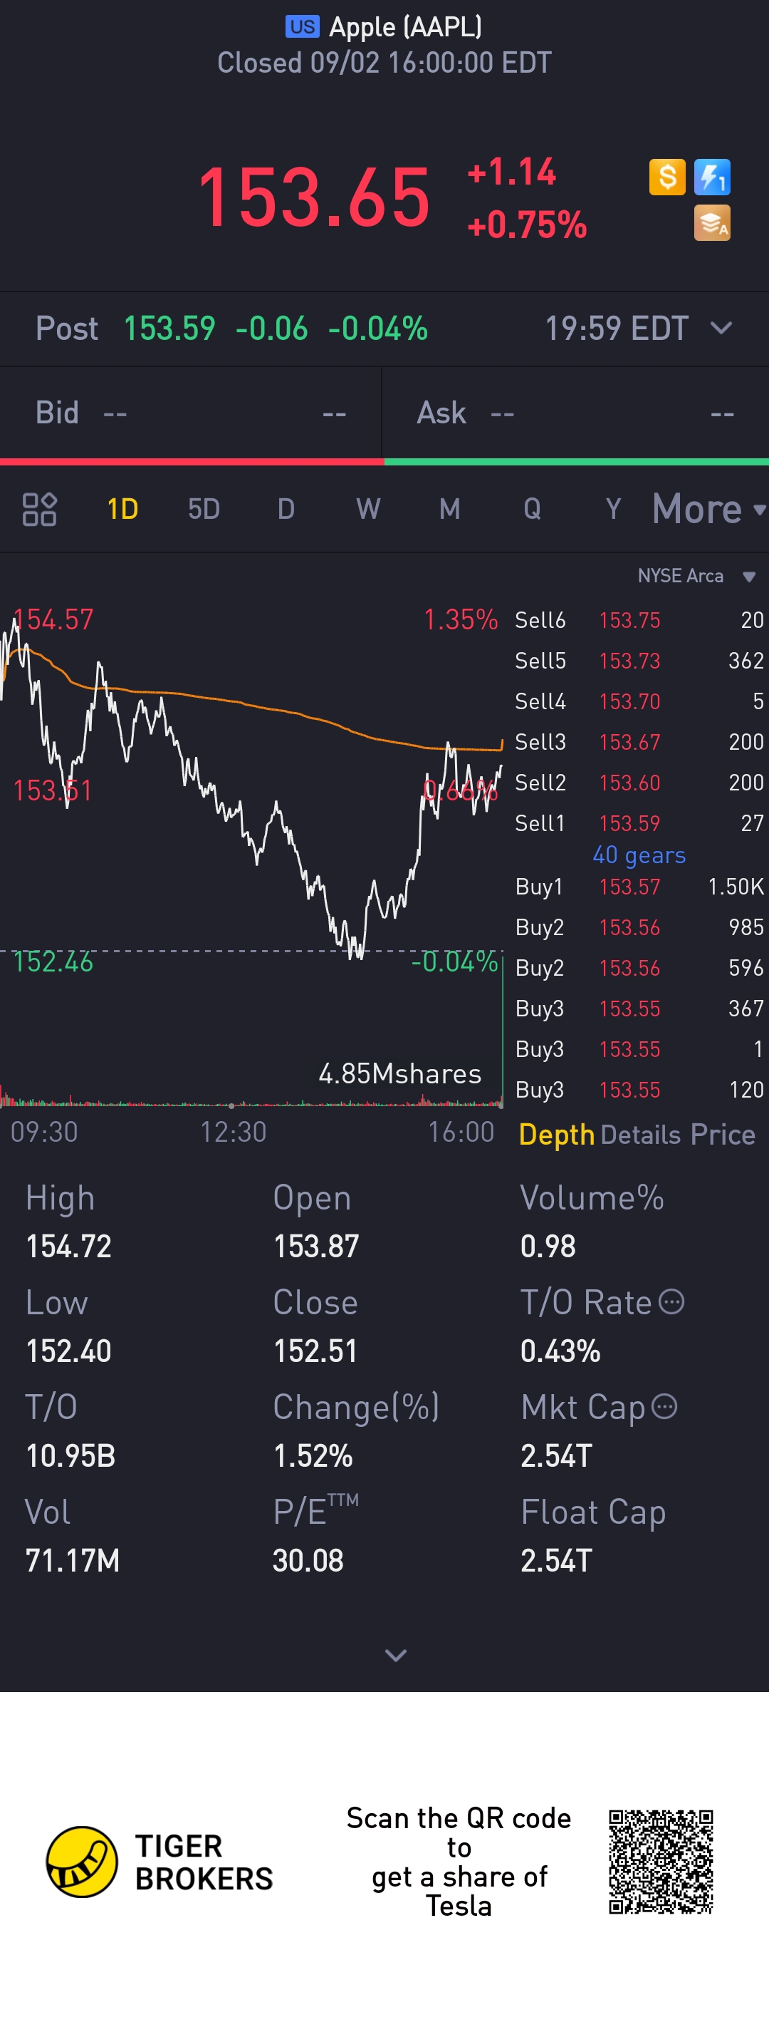Tap the orange dollar sign icon
Viewport: 769px width, 2032px height.
[x=666, y=177]
